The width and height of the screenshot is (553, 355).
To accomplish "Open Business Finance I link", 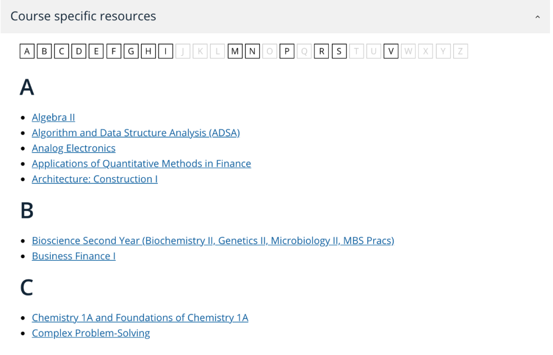I will pyautogui.click(x=74, y=256).
